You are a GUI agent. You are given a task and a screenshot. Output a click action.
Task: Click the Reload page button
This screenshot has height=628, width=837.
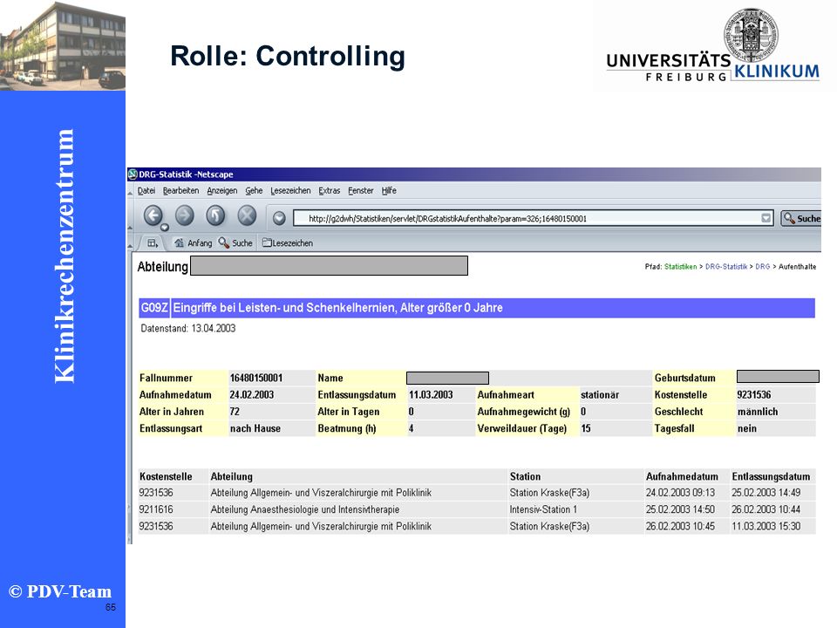click(x=215, y=215)
